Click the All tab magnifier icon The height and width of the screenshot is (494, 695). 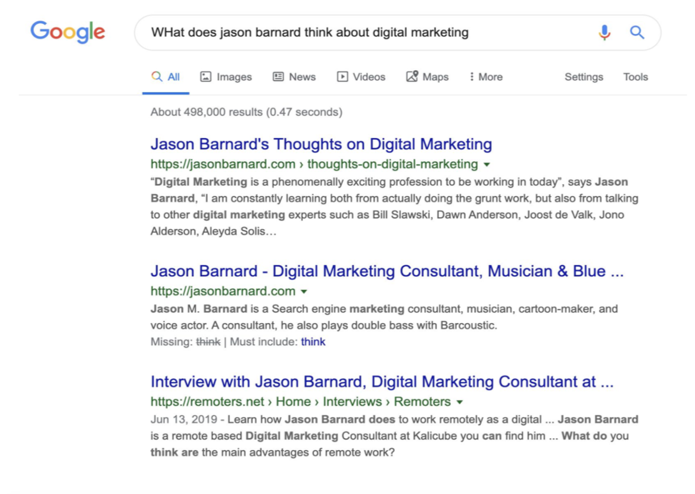[157, 77]
